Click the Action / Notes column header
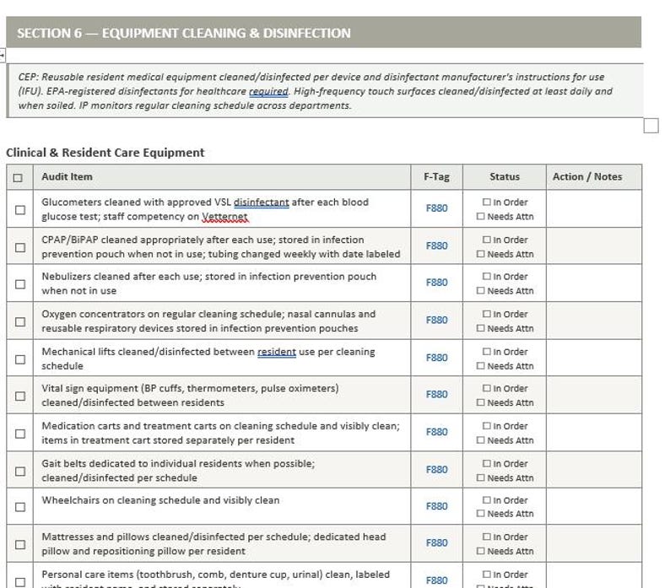The image size is (670, 588). coord(587,177)
